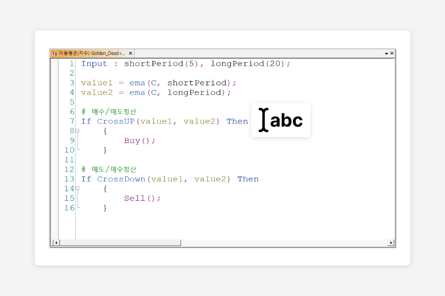Click line number 4 in the gutter
Image resolution: width=445 pixels, height=296 pixels.
pos(72,92)
